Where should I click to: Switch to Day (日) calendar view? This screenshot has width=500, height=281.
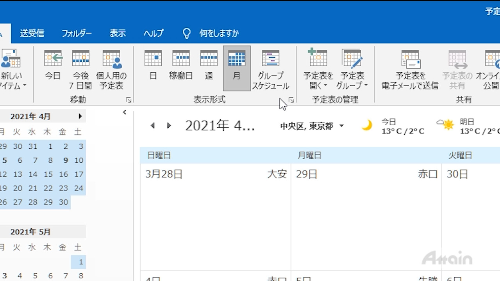click(153, 66)
